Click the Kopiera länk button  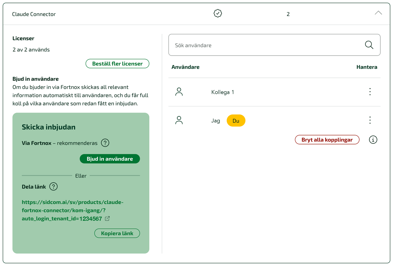click(117, 233)
